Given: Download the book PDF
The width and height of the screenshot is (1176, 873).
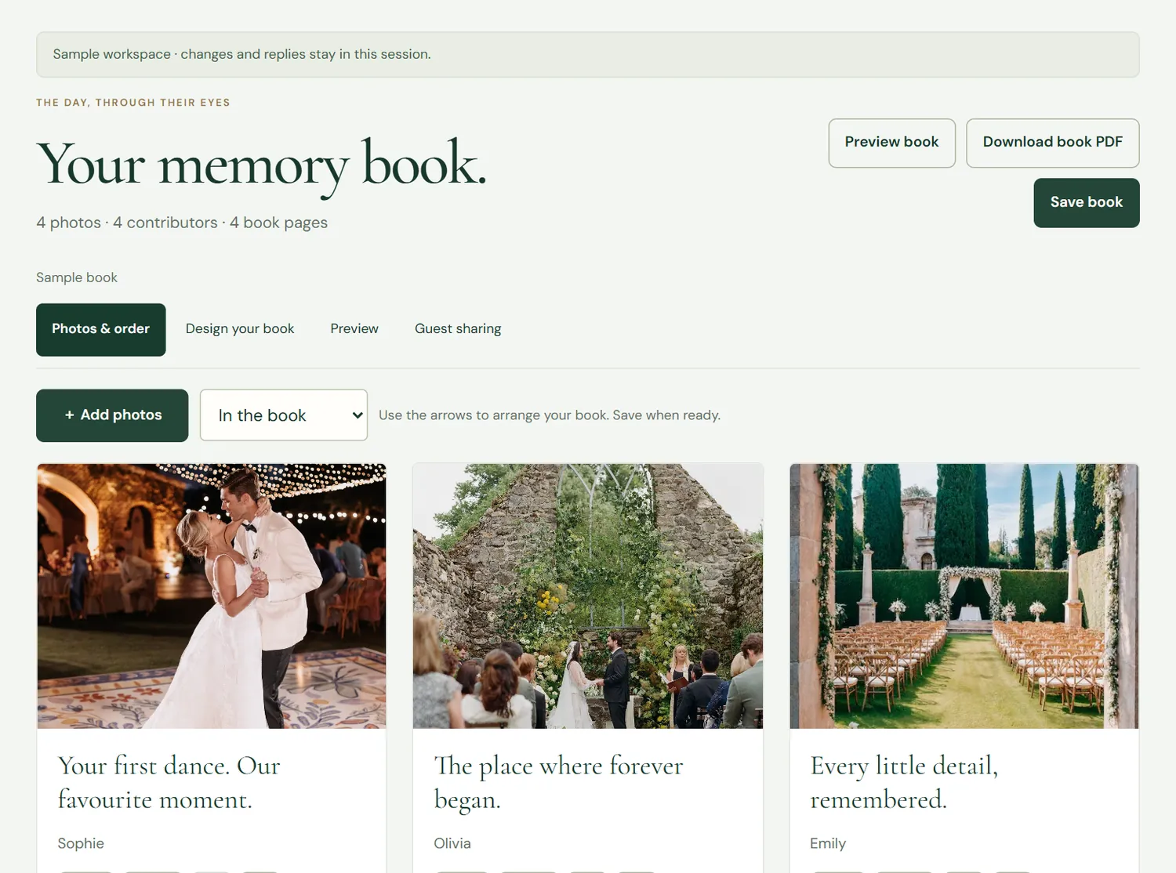Looking at the screenshot, I should point(1052,143).
